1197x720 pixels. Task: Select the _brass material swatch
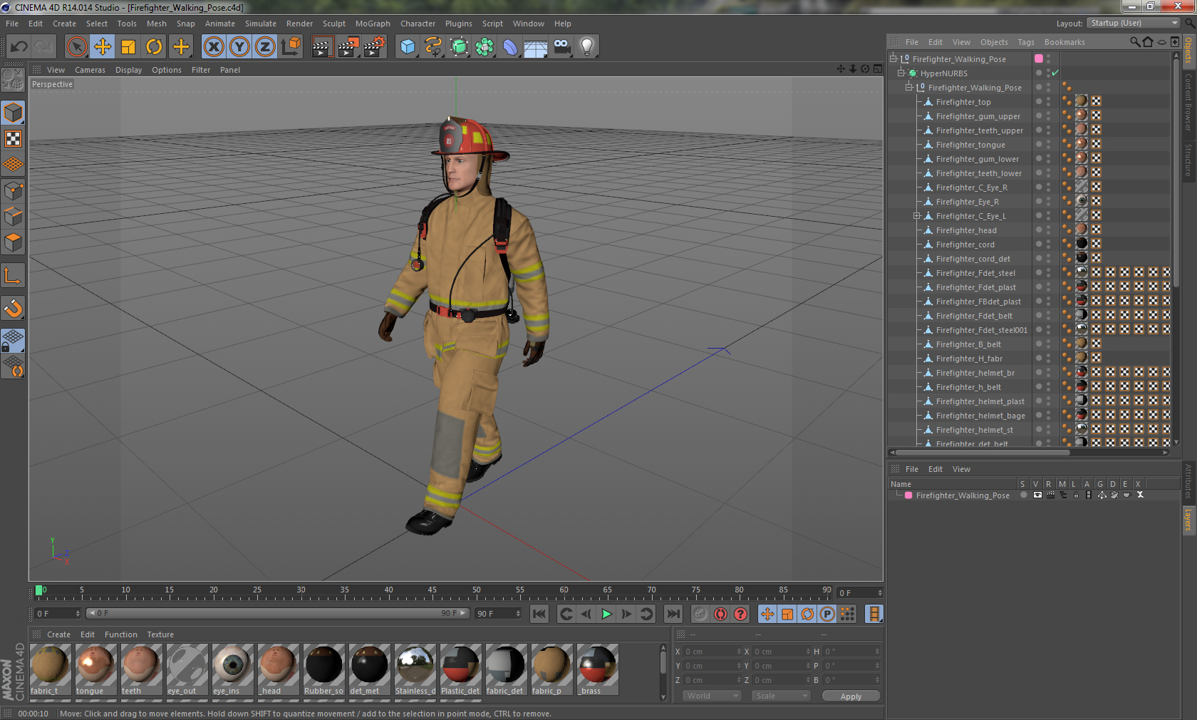tap(597, 669)
